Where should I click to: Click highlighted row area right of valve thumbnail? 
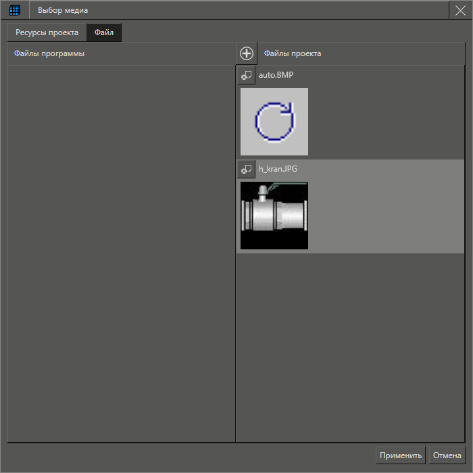(x=385, y=216)
